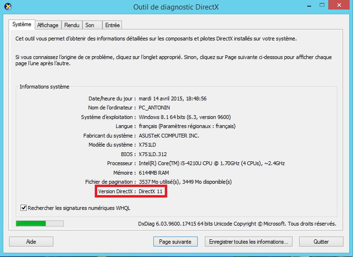Viewport: 353px width, 257px height.
Task: Click the window title Outil de diagnostic DirectX
Action: [176, 7]
